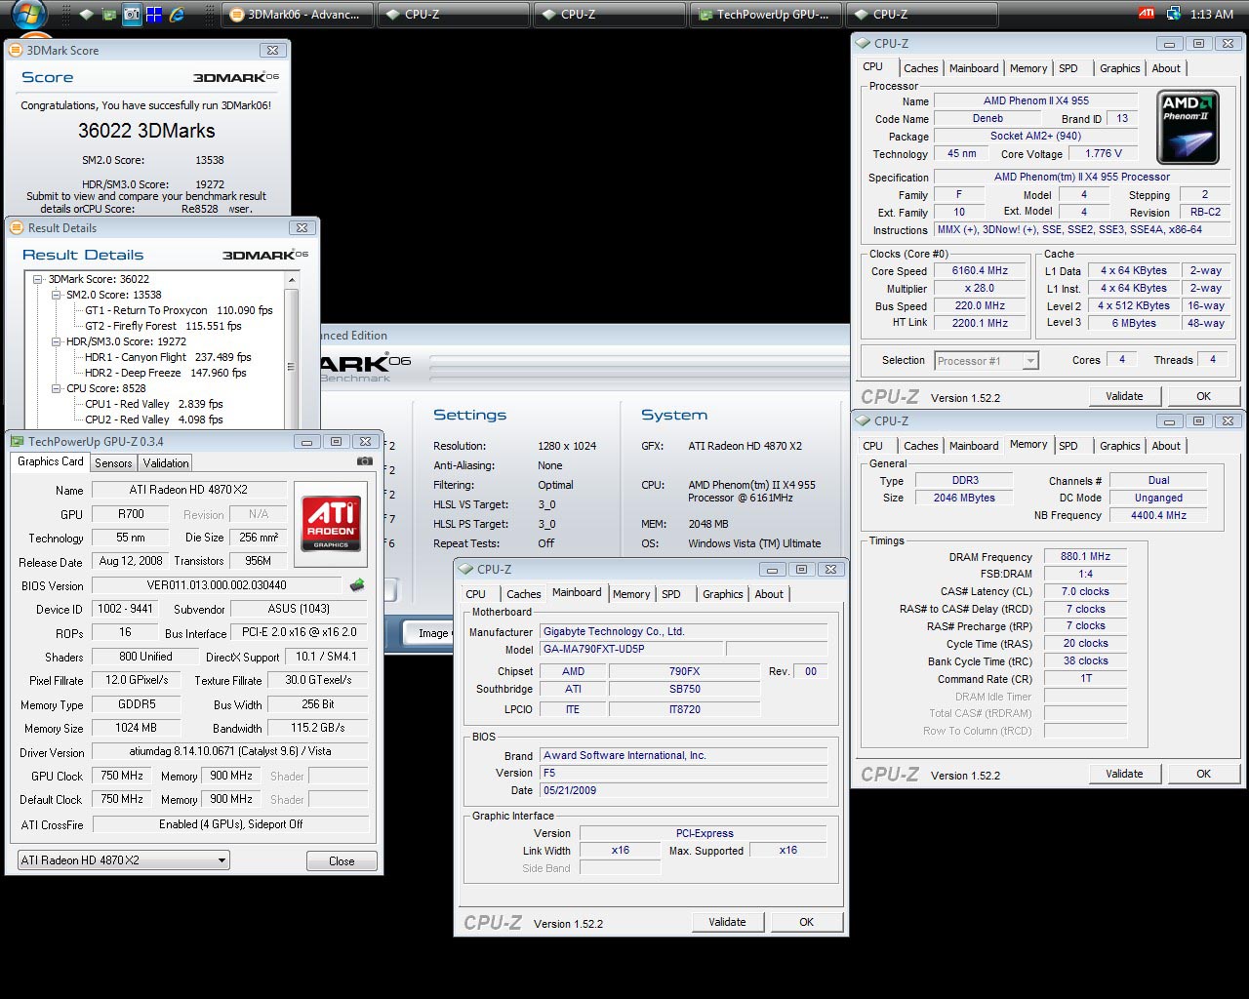Image resolution: width=1249 pixels, height=999 pixels.
Task: Click Close button in GPU-Z
Action: (342, 861)
